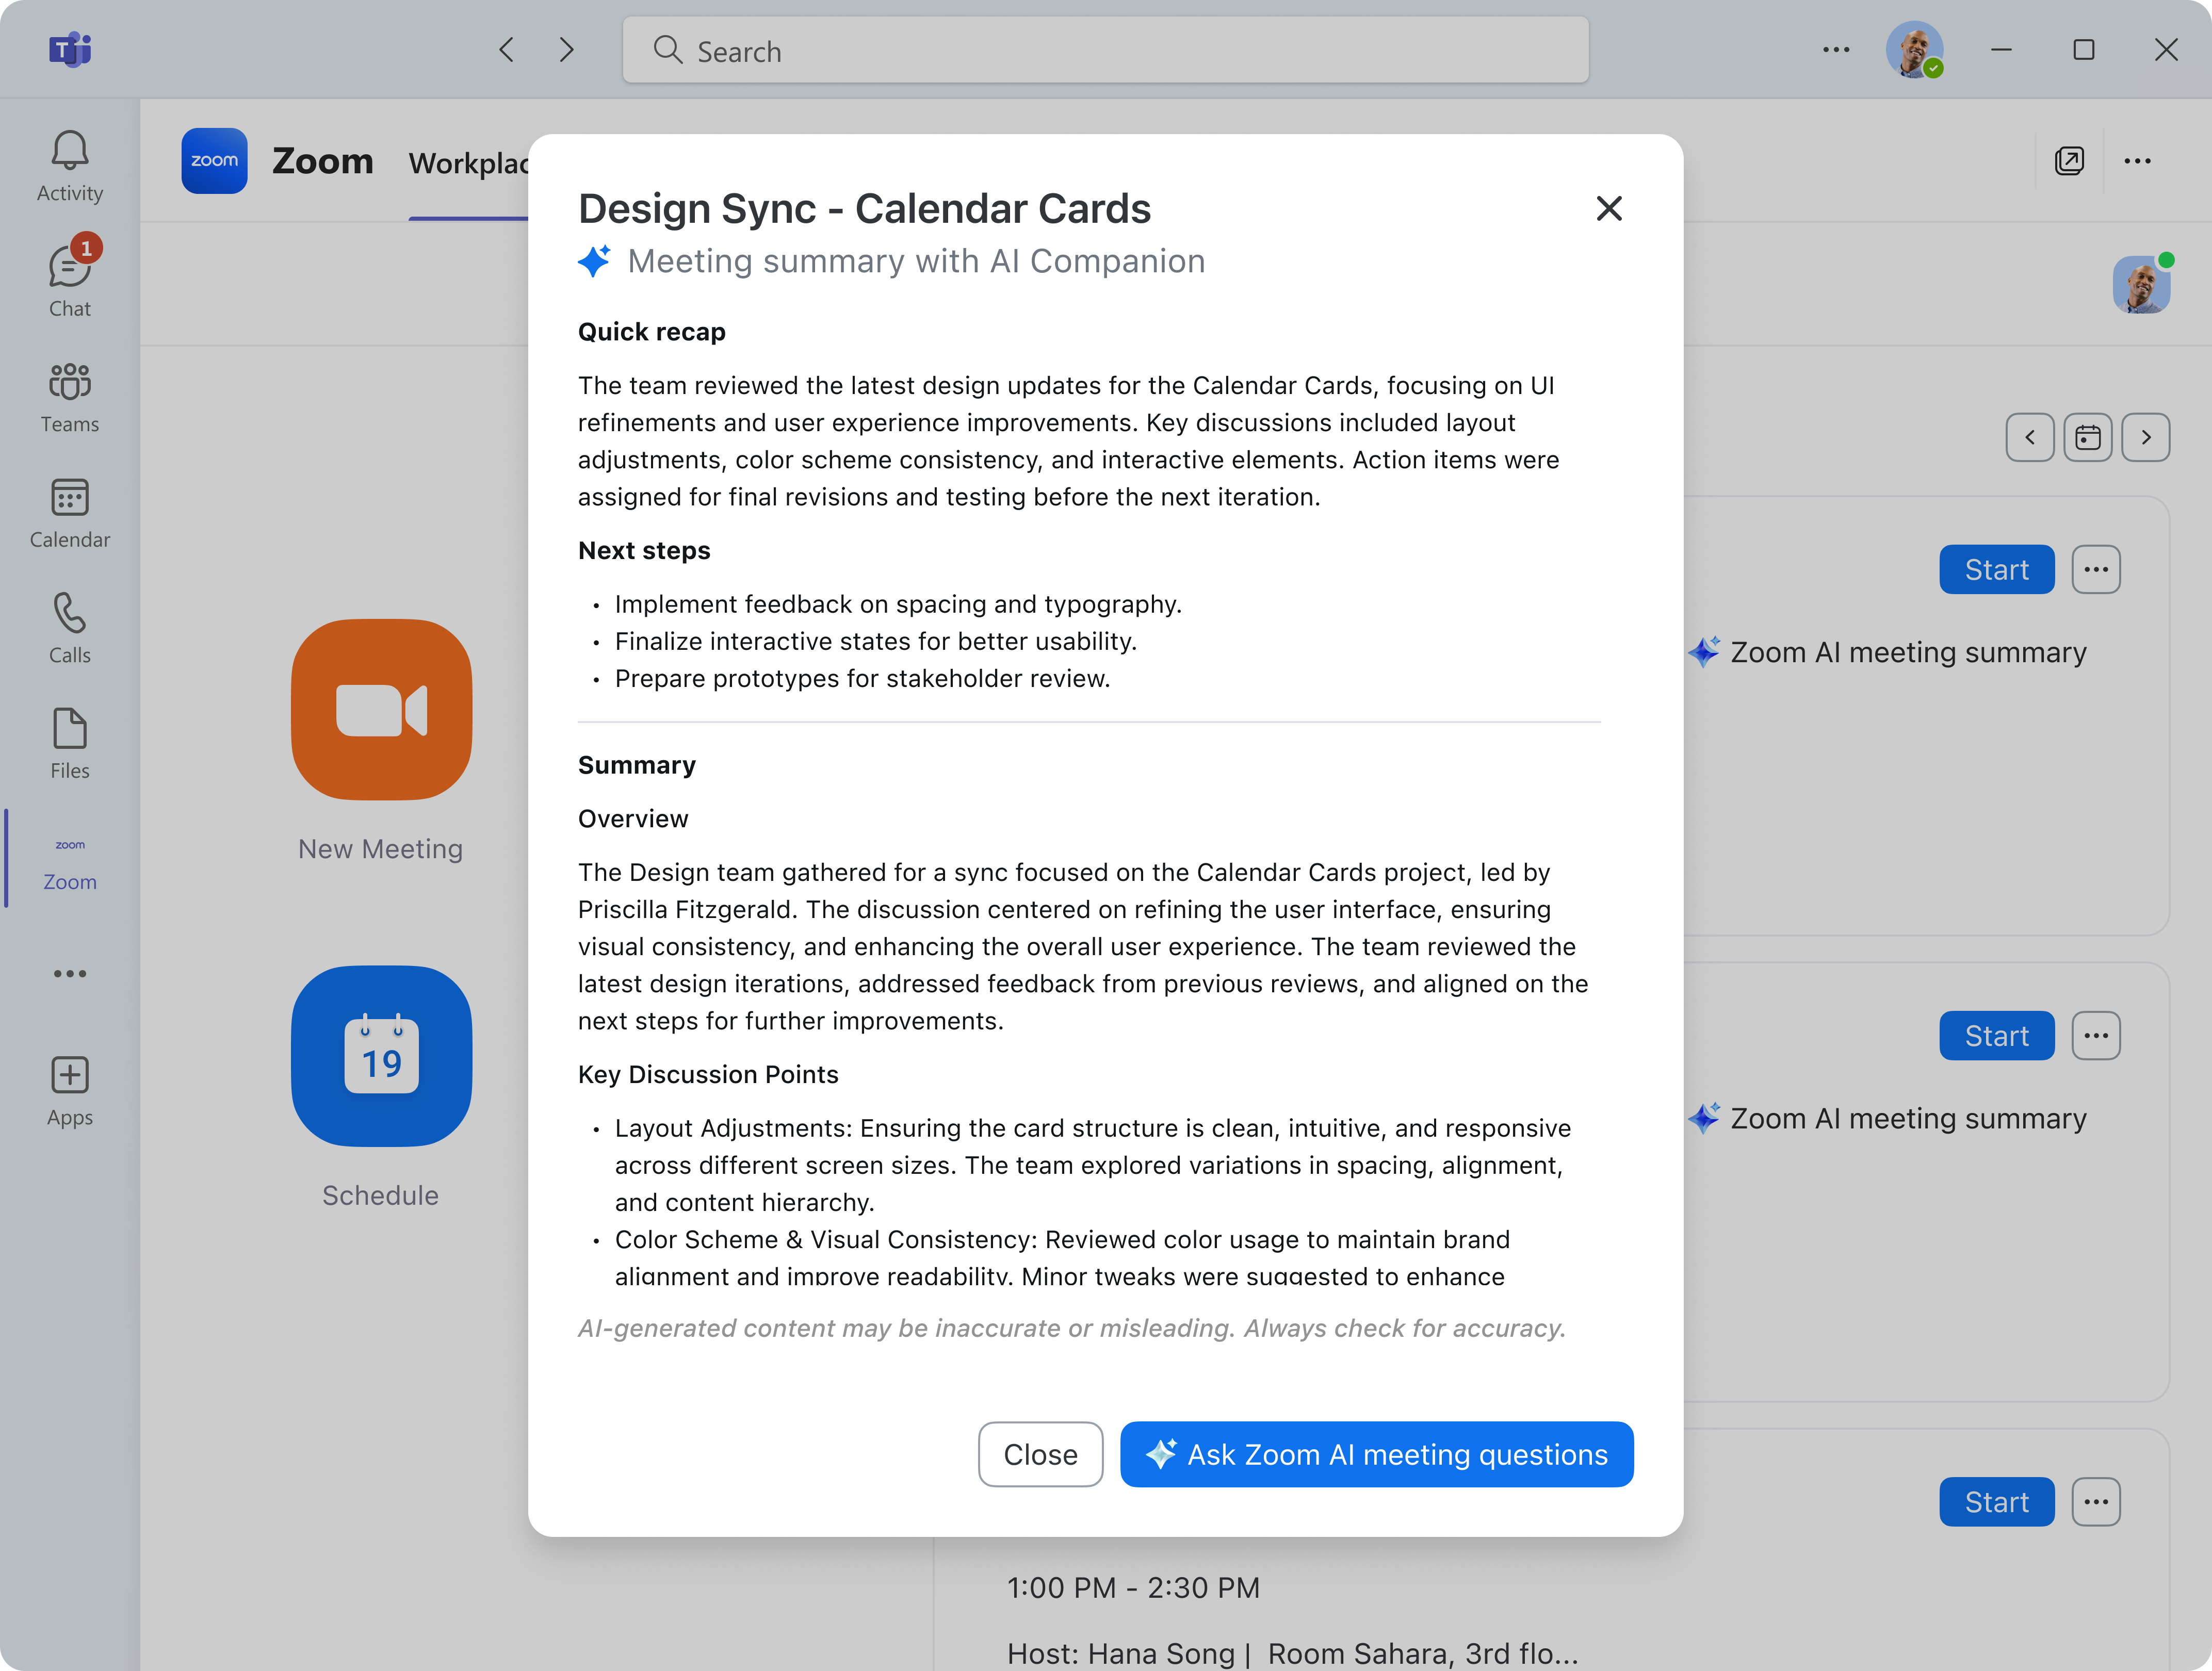
Task: Go forward with the right arrow
Action: (567, 49)
